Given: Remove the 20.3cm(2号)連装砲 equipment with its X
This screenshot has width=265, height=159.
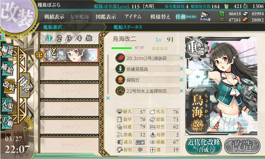Looking at the screenshot, I should pos(182,58).
